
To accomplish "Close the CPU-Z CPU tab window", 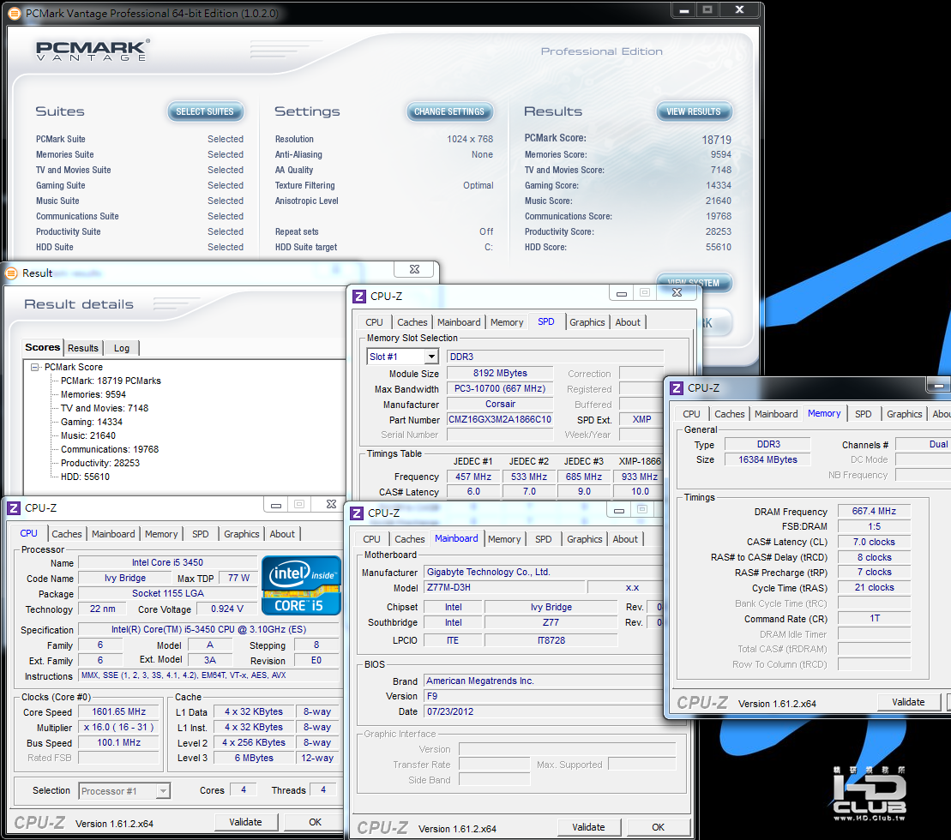I will [331, 504].
